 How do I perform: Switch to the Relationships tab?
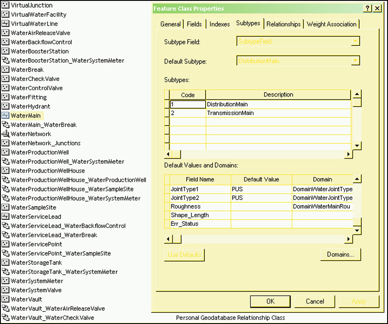[x=283, y=24]
